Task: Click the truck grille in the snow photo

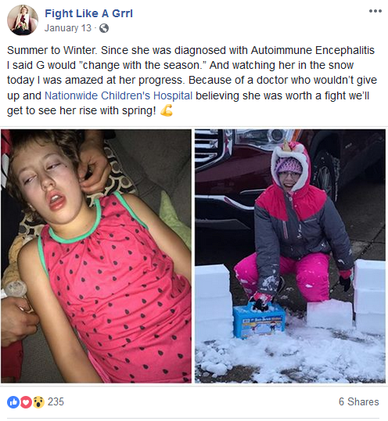Action: pyautogui.click(x=210, y=149)
